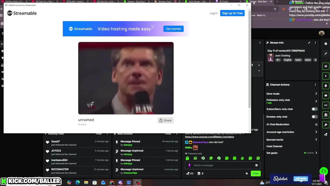Click the green Chat send button
Viewport: 330px width, 186px height.
click(255, 174)
